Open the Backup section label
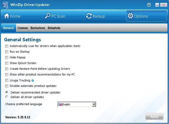Screen dimensions: 169x124 pos(99,16)
